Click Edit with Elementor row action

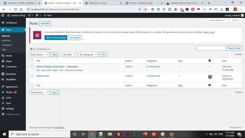74,70
